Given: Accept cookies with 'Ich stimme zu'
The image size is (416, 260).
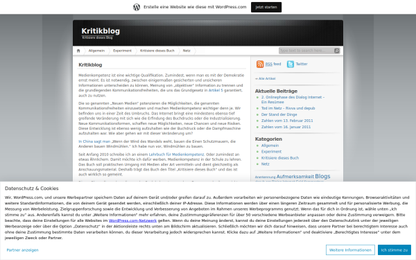Looking at the screenshot, I should (x=395, y=250).
